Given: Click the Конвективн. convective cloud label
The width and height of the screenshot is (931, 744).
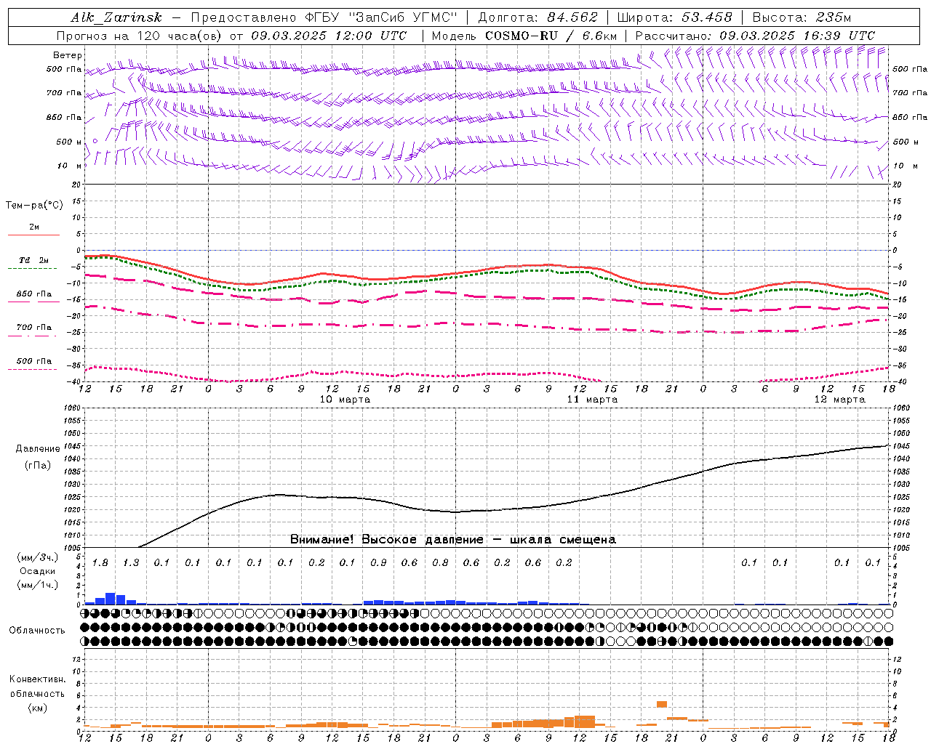Looking at the screenshot, I should 37,679.
